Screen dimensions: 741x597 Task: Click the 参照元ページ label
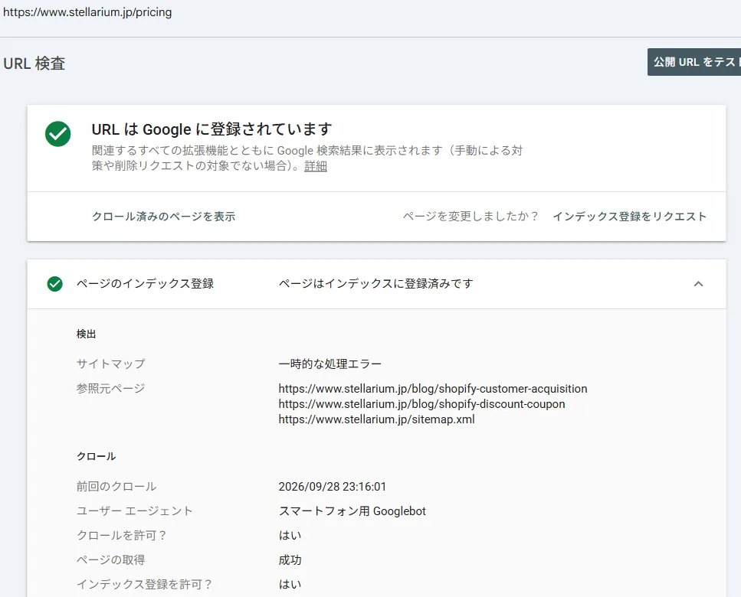click(110, 388)
